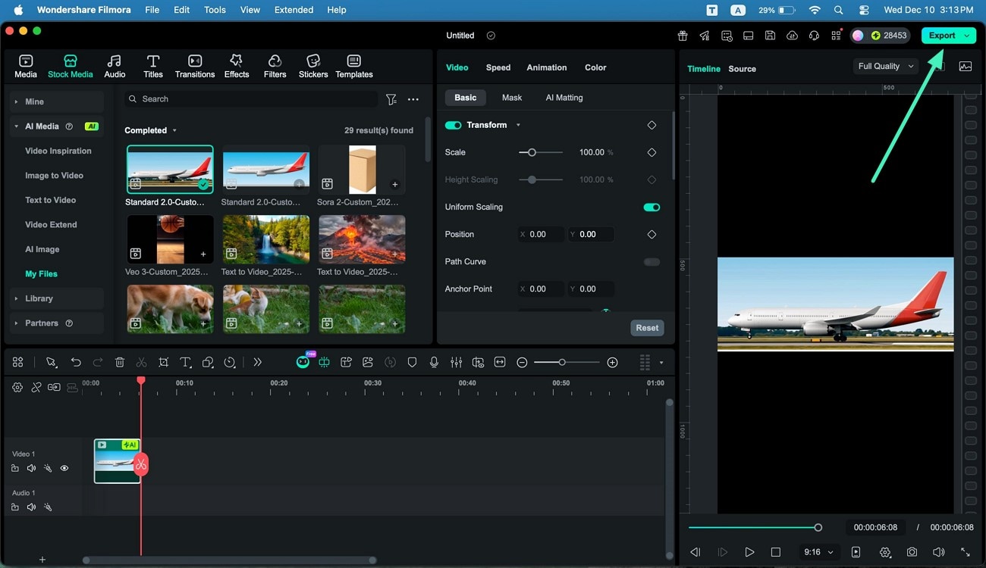
Task: Select the Titles panel icon
Action: tap(152, 64)
